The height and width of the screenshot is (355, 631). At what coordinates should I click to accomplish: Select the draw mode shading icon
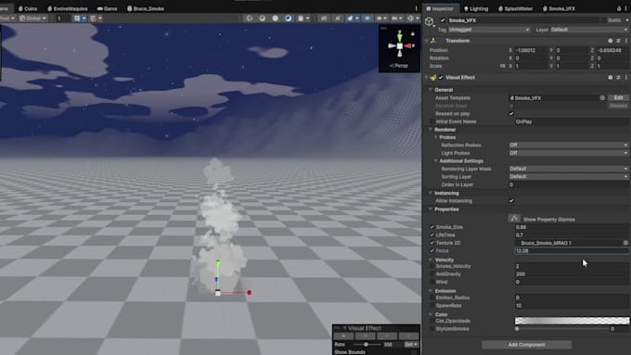(x=249, y=19)
